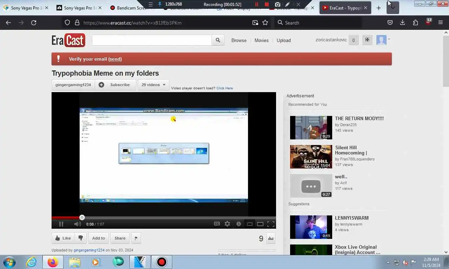This screenshot has height=269, width=449.
Task: Switch to second Sony Vegas Pro tab
Action: 79,8
